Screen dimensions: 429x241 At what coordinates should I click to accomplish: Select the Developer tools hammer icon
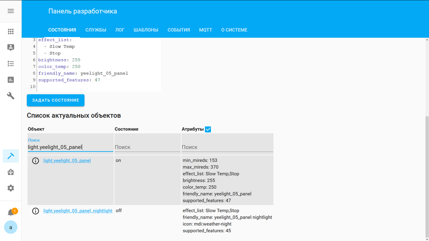11,156
